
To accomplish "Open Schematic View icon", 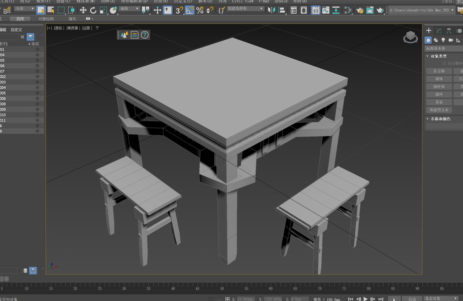I will coord(336,11).
